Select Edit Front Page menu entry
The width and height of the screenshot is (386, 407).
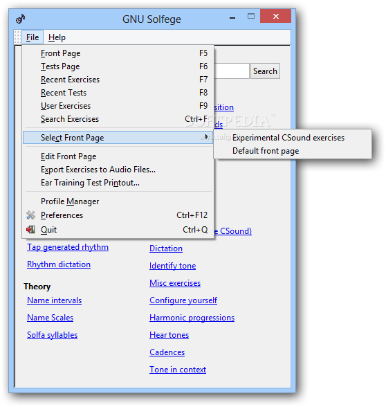(x=118, y=156)
